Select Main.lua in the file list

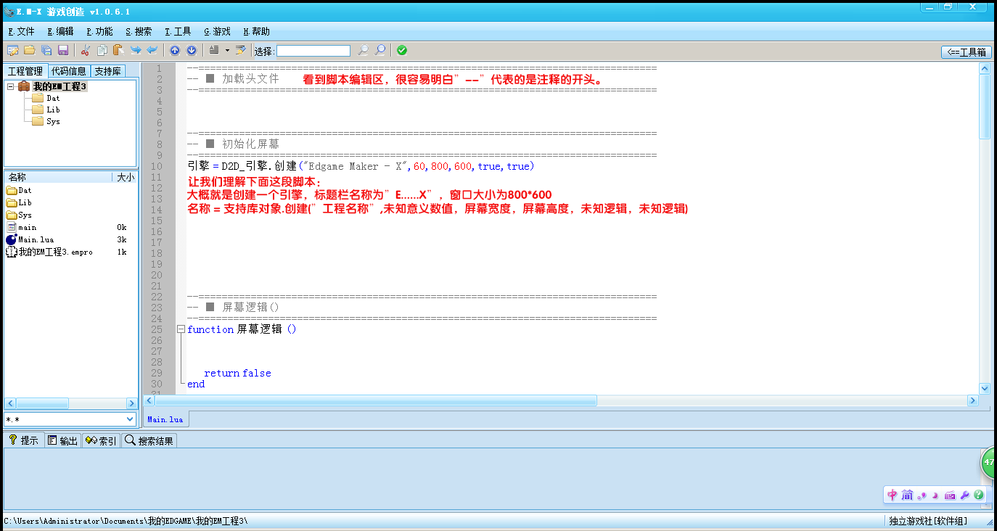click(36, 239)
